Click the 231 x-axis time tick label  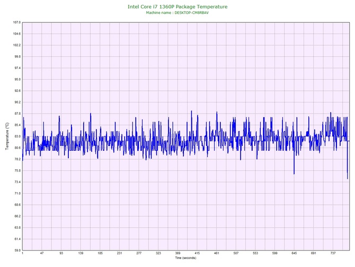coord(120,253)
